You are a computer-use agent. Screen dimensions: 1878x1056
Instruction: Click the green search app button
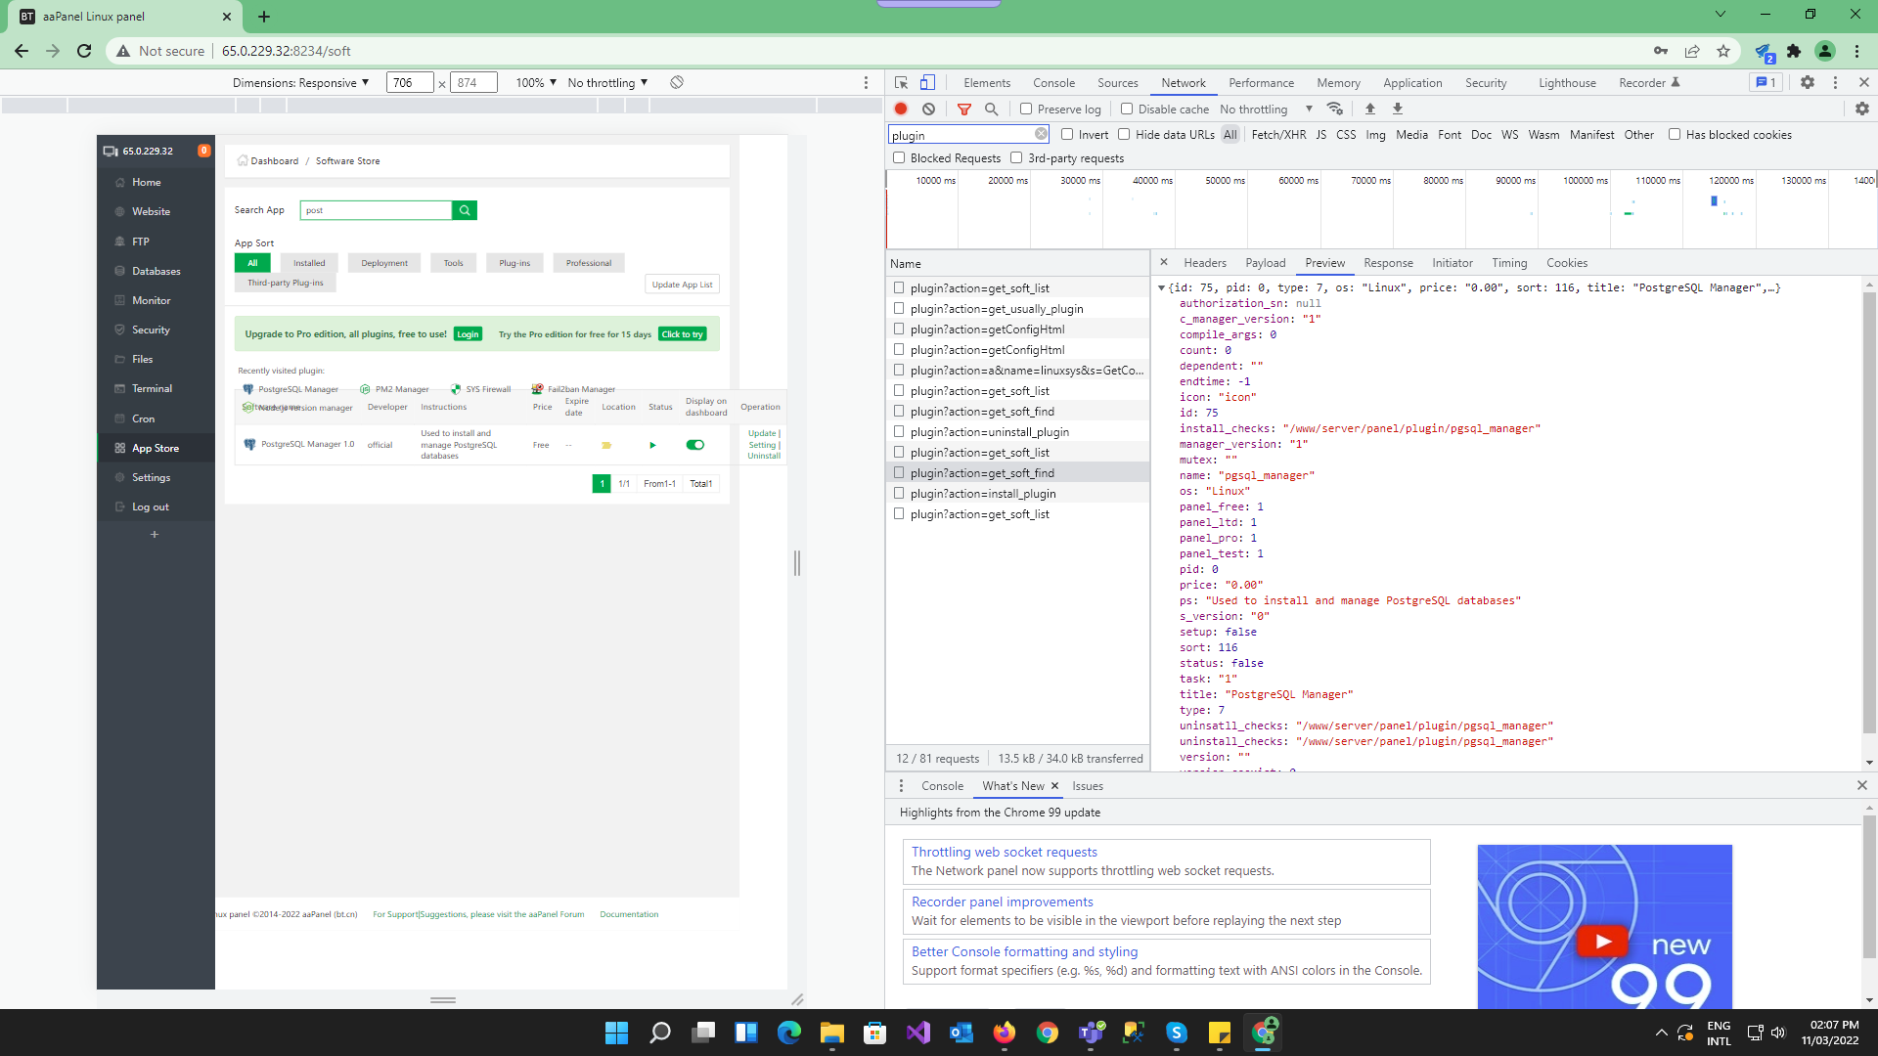(x=465, y=210)
